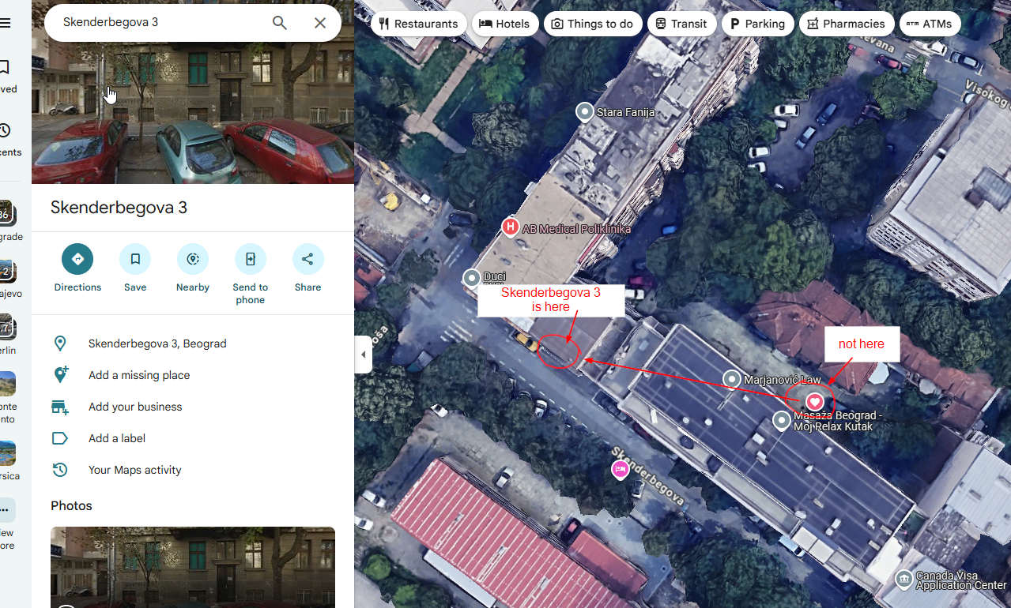1011x608 pixels.
Task: Toggle the Pharmacies filter chip
Action: point(847,24)
